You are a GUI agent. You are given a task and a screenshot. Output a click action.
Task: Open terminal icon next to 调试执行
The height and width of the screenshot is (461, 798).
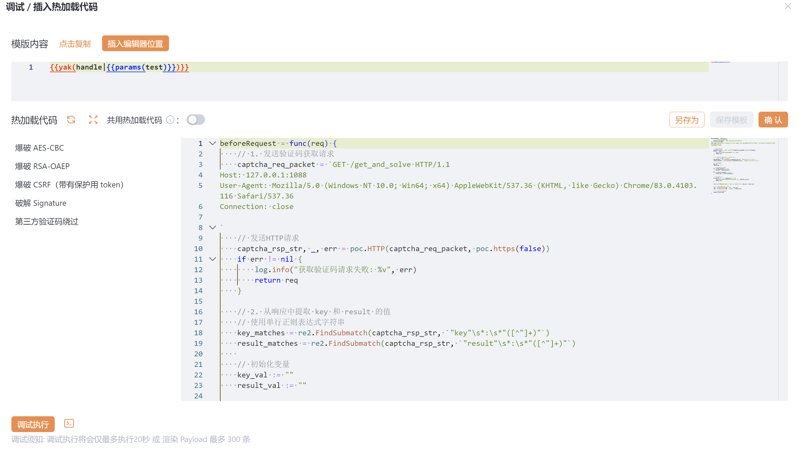69,424
